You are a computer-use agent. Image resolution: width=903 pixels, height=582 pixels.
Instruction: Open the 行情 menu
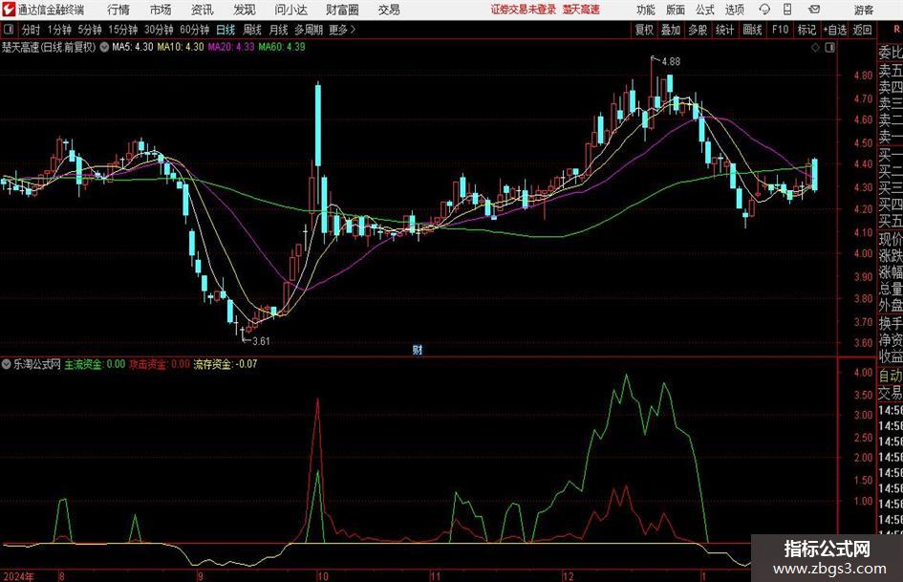coord(118,10)
